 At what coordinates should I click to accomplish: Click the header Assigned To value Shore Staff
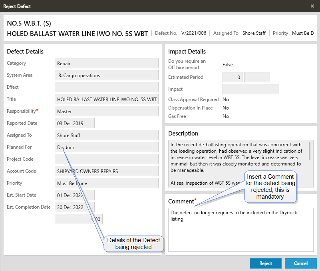(254, 33)
